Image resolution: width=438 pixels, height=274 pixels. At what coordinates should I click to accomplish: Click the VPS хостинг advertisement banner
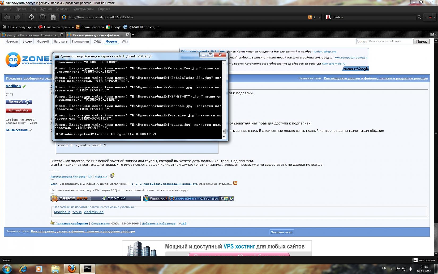[x=217, y=248]
